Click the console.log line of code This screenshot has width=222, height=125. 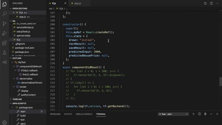click(x=97, y=106)
